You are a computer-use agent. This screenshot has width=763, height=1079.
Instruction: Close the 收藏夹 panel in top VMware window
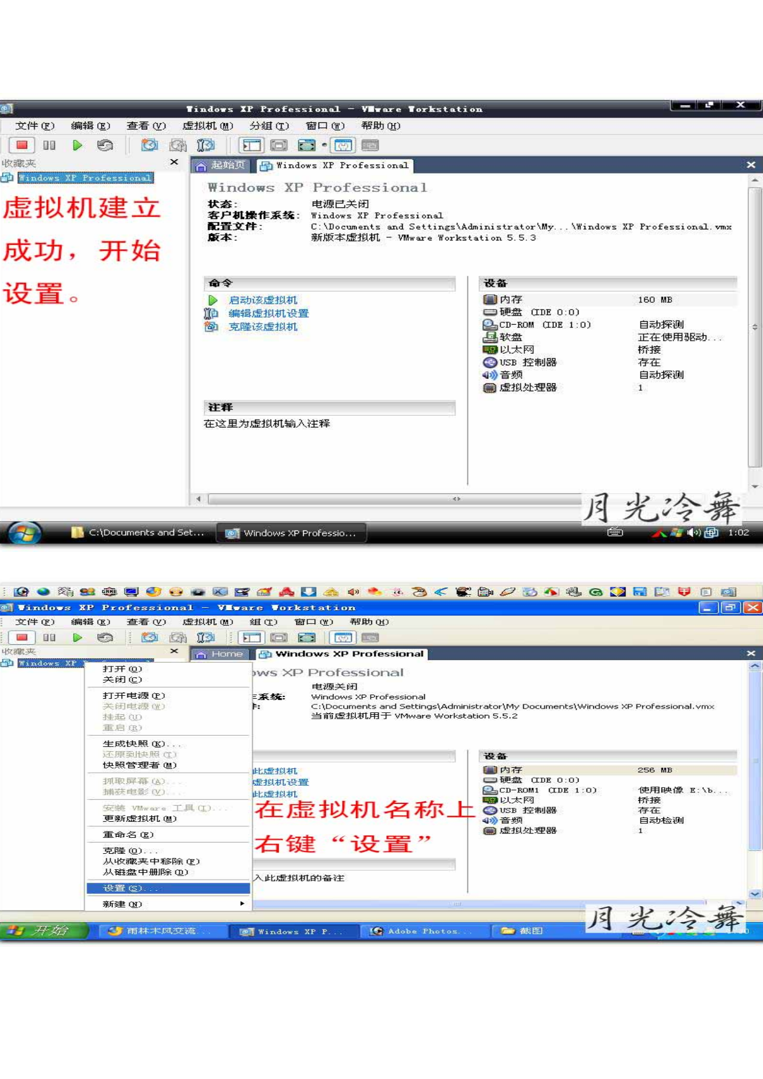174,162
